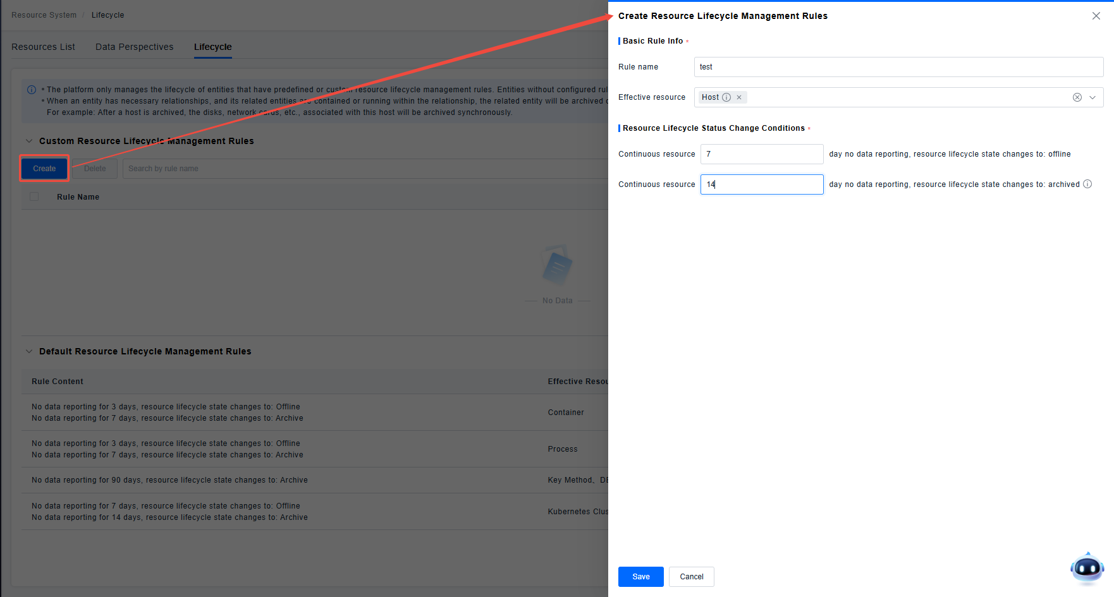Open the Effective resource dropdown arrow

coord(1093,97)
